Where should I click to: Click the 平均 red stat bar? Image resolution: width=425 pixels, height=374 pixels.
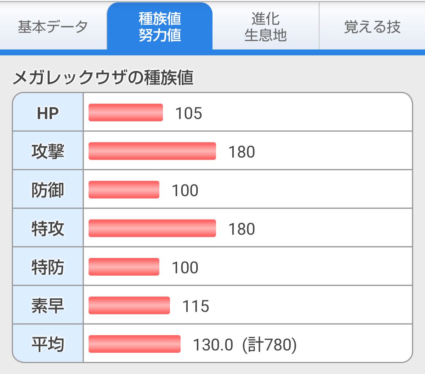tap(135, 344)
